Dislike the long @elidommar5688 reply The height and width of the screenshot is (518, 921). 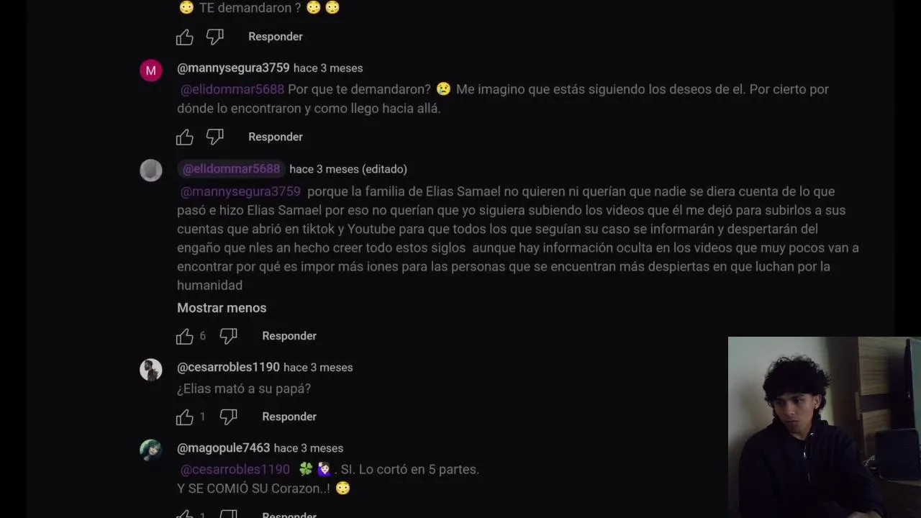pos(228,336)
